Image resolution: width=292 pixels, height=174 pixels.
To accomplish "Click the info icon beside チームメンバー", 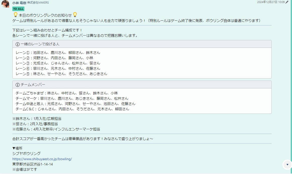I will 18,85.
